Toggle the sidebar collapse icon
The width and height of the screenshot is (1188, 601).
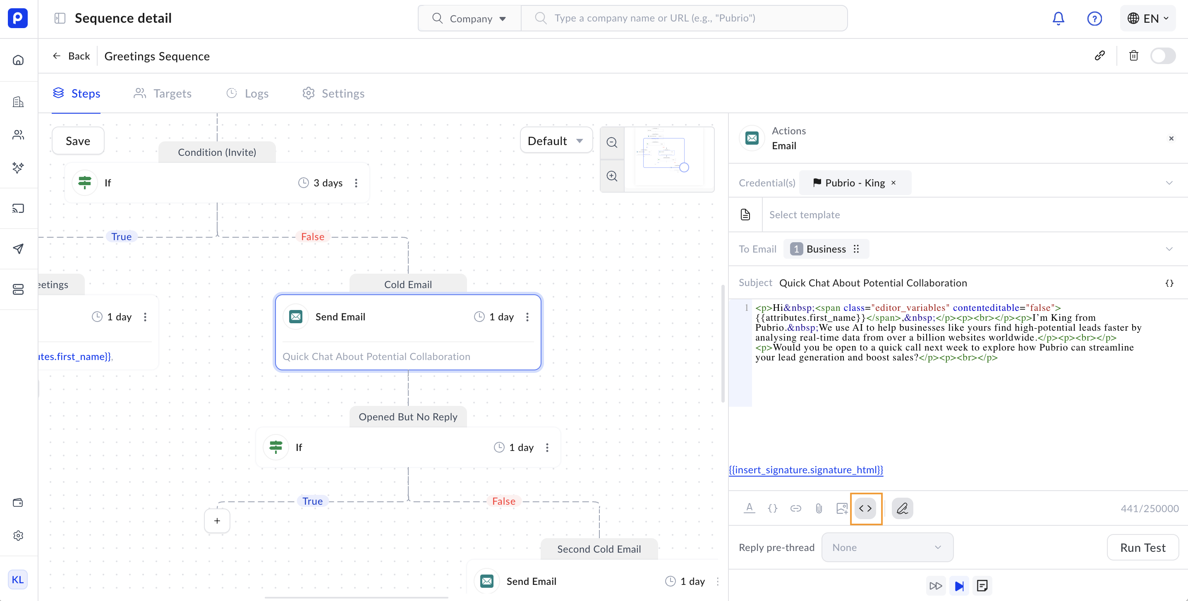60,19
